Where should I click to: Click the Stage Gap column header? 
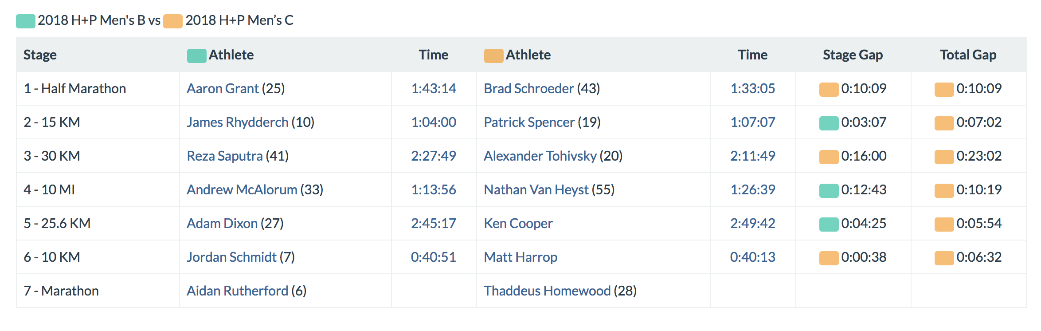(x=853, y=55)
